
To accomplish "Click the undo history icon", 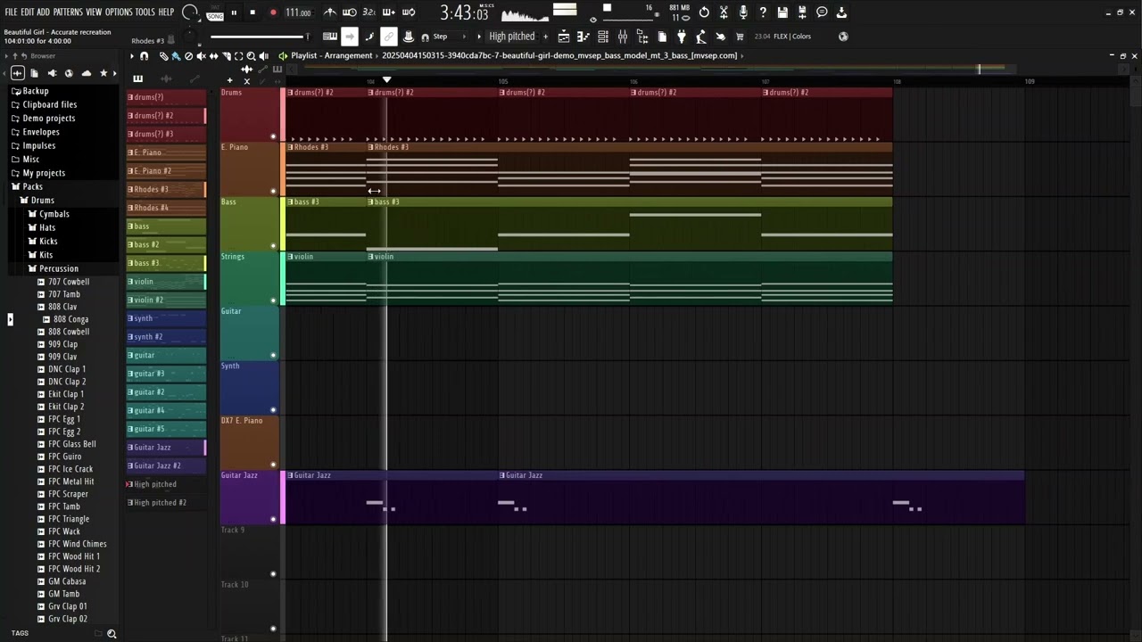I will [x=704, y=12].
